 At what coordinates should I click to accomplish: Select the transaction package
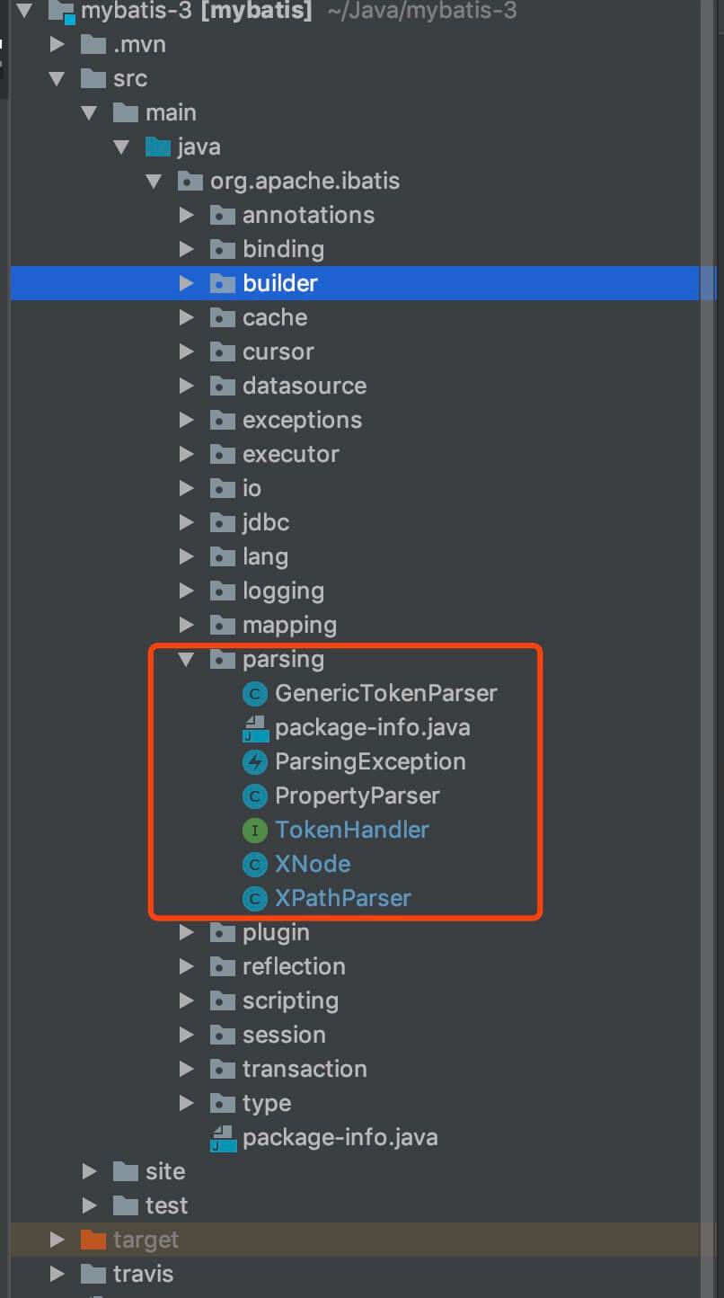click(x=305, y=1069)
